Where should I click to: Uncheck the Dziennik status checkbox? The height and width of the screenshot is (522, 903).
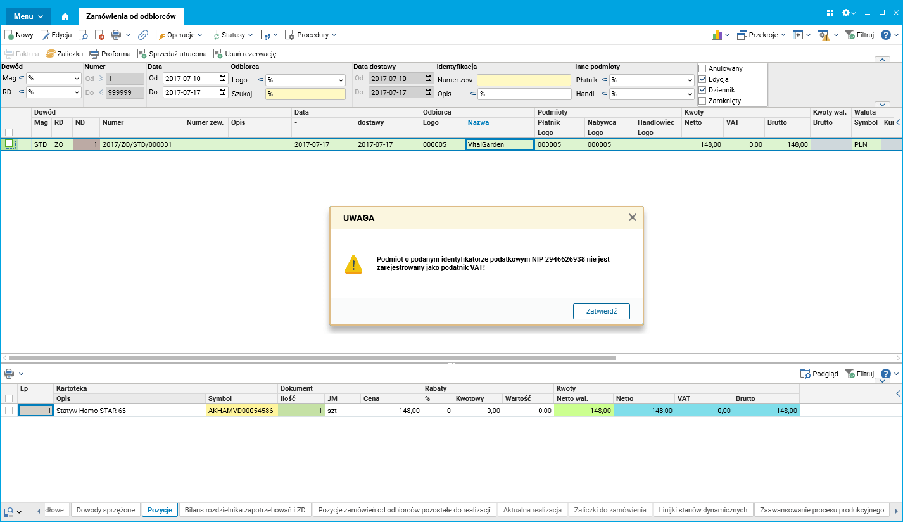(702, 90)
